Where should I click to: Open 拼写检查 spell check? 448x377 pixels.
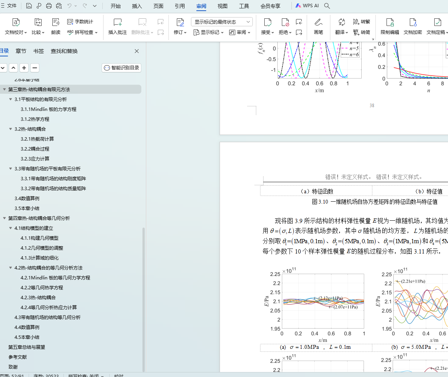82,32
